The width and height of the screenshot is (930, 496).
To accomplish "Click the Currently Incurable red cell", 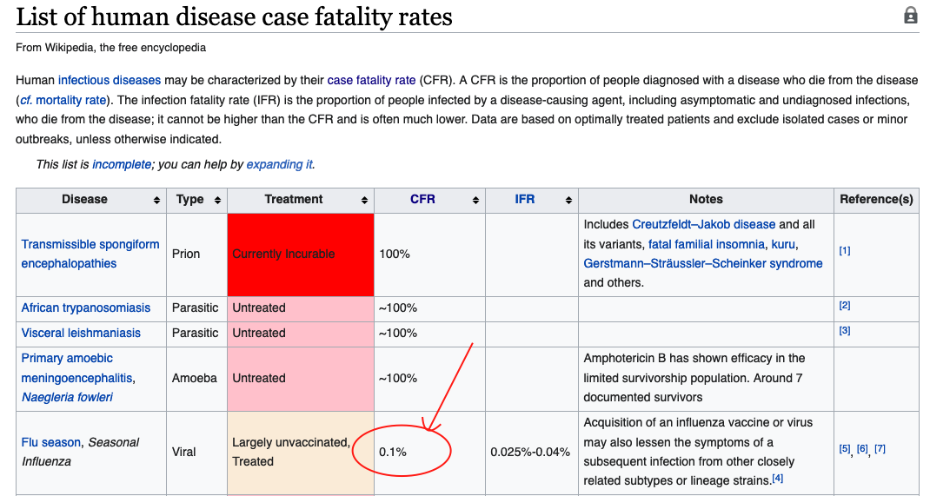I will [x=301, y=255].
